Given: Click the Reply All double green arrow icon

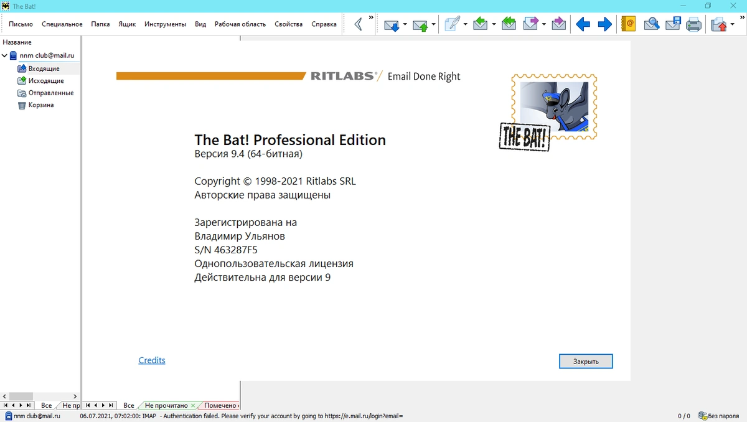Looking at the screenshot, I should click(509, 24).
